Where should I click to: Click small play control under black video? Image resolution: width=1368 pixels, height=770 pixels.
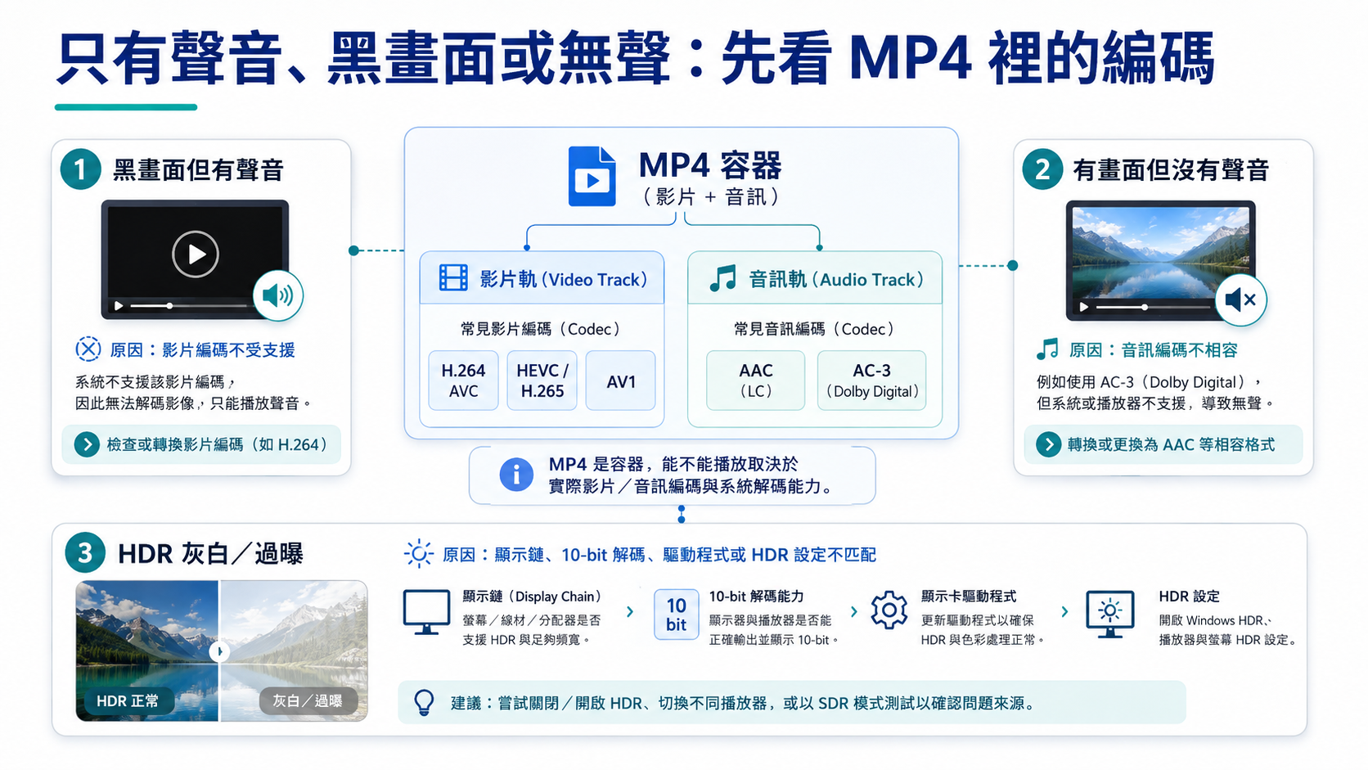click(119, 306)
